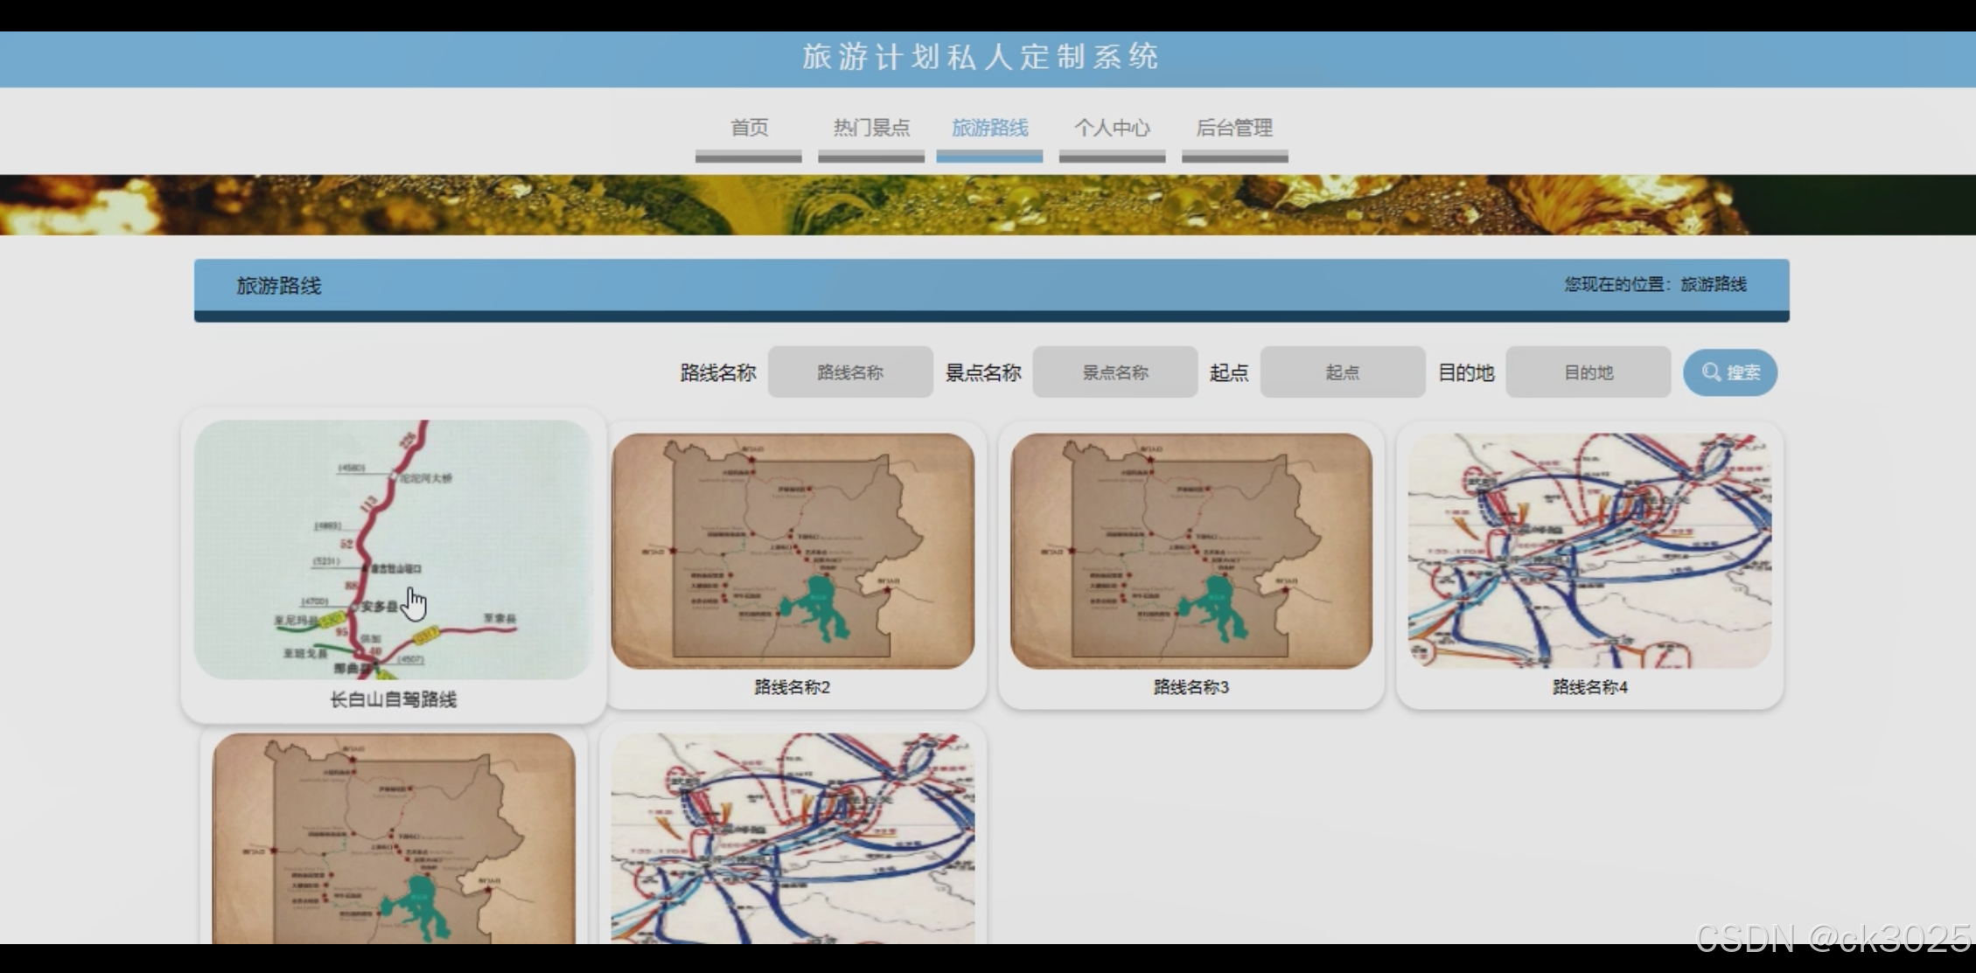The image size is (1976, 973).
Task: Click the magnifier icon in search button
Action: click(1710, 372)
